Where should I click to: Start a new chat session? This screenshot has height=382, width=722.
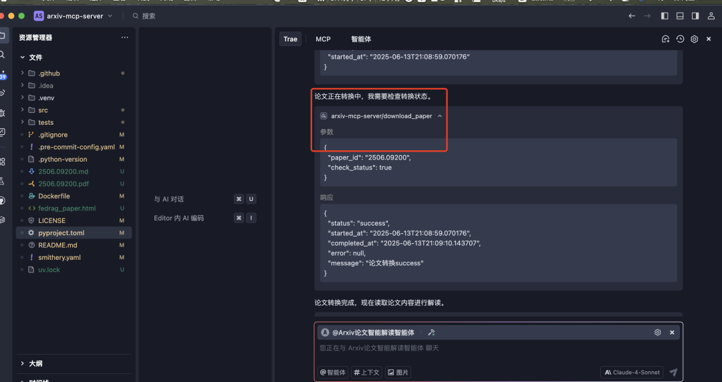[665, 39]
